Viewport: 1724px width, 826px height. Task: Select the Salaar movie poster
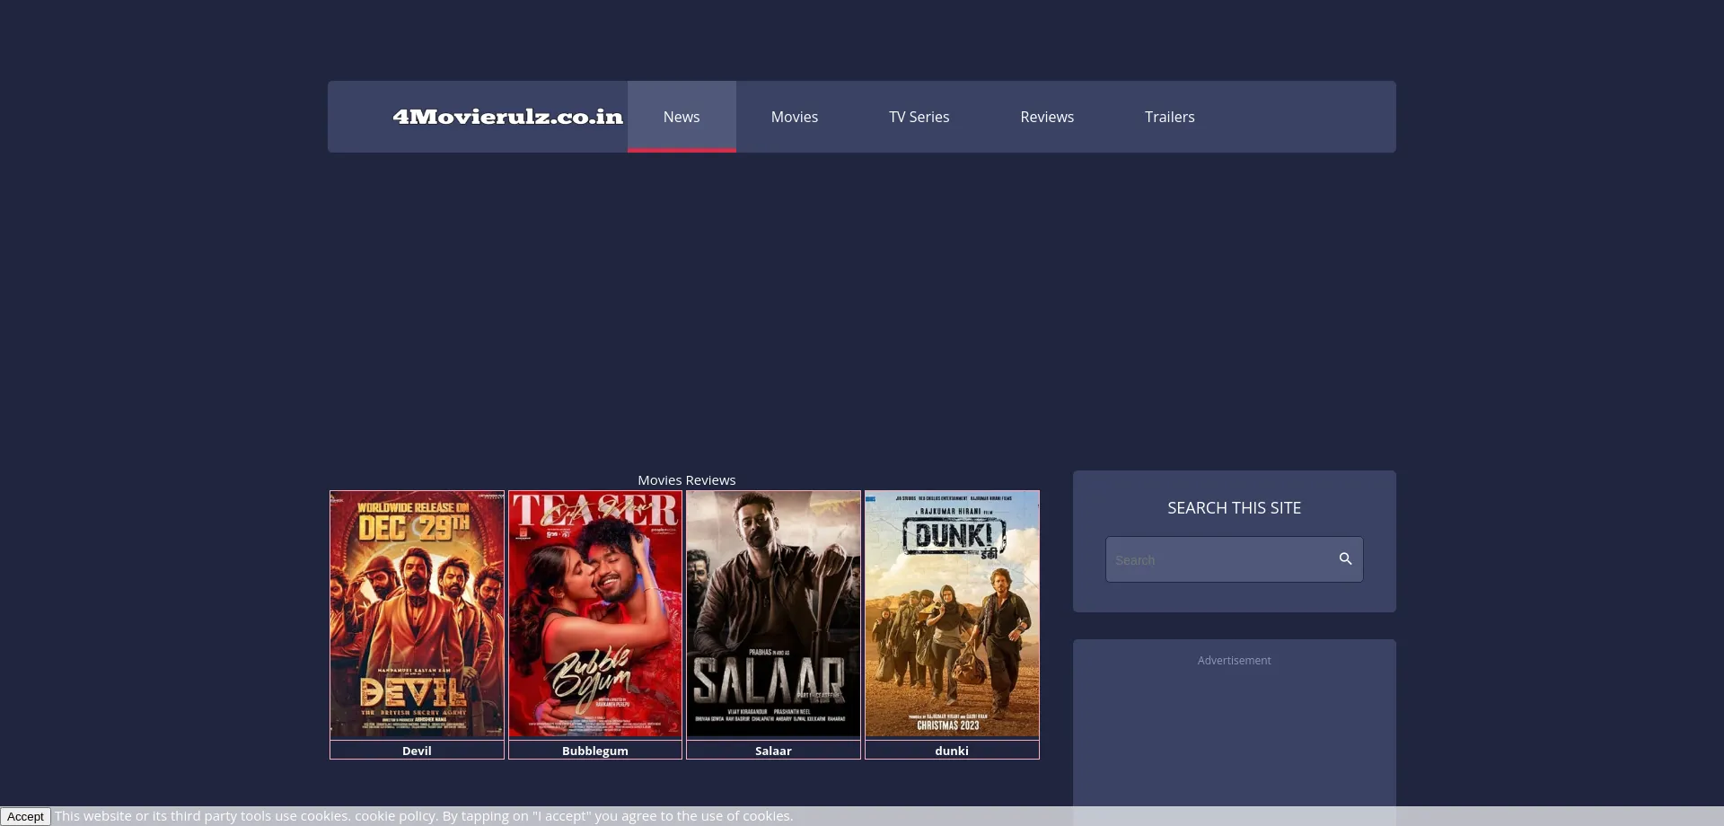coord(773,615)
